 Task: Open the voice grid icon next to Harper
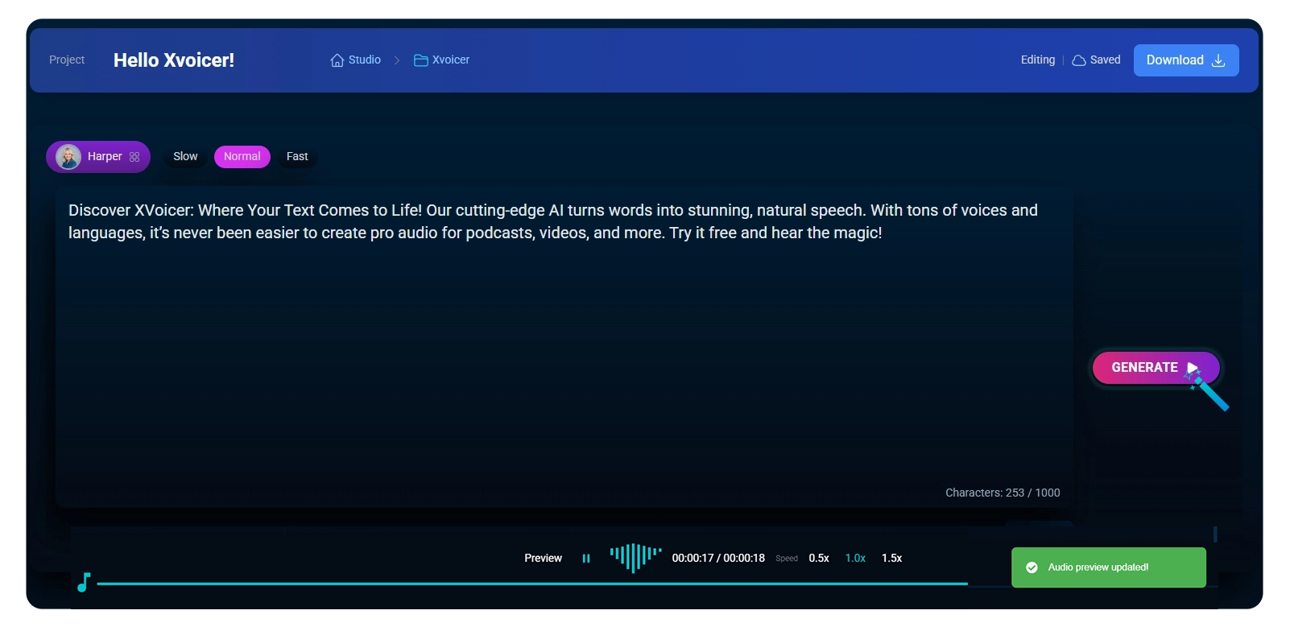(134, 157)
